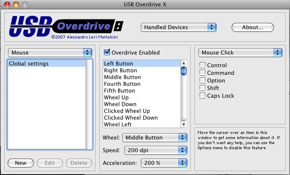Image resolution: width=290 pixels, height=175 pixels.
Task: Select Fifth Button in the list
Action: point(142,90)
